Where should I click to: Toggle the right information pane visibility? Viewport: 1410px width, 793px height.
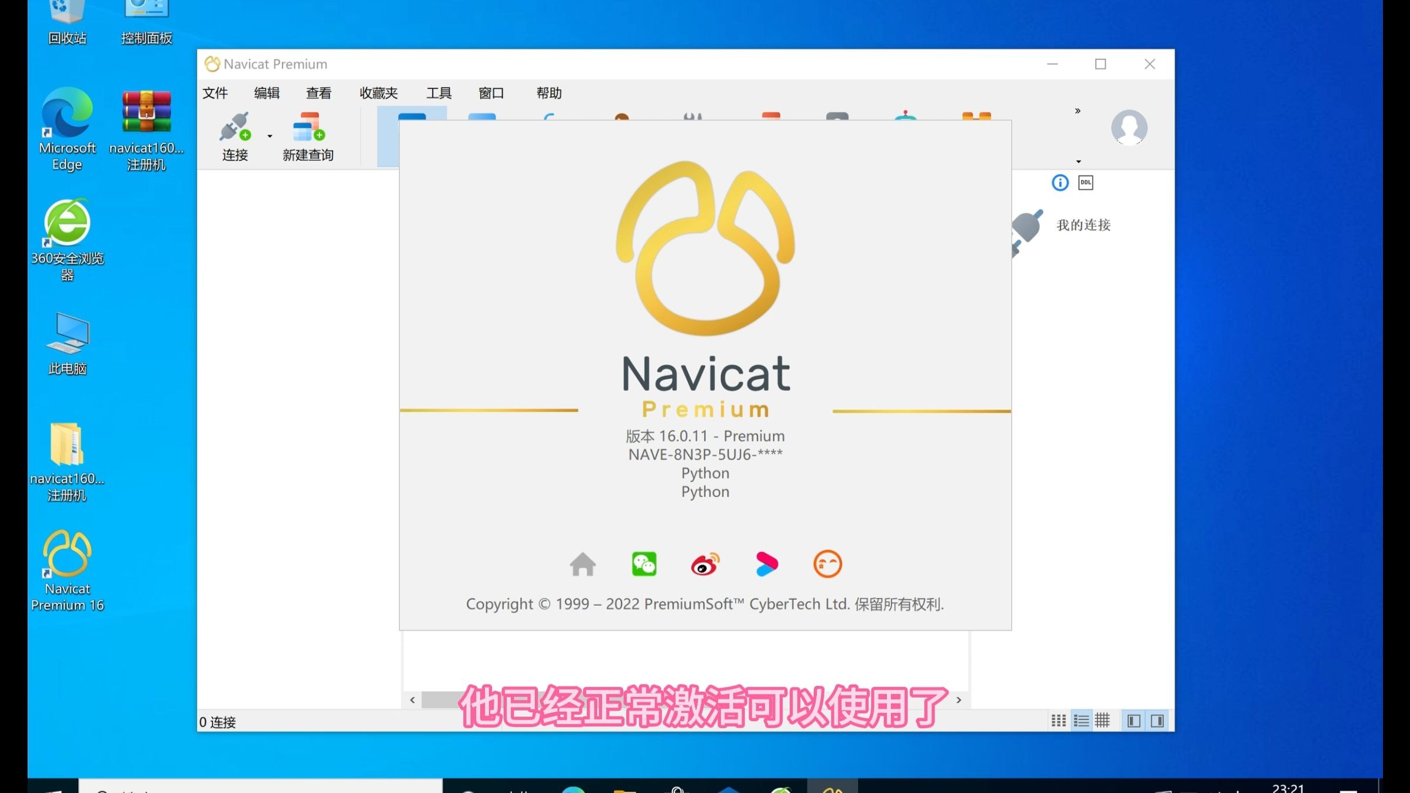[1157, 721]
